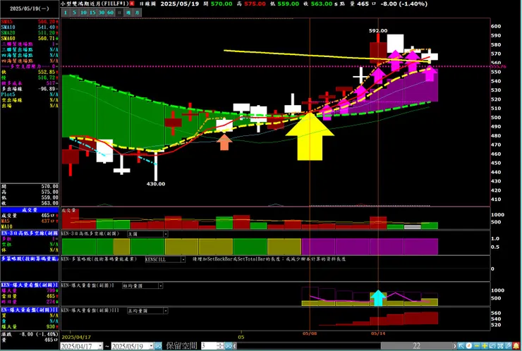Select the 15-minute timeframe button
Image resolution: width=522 pixels, height=351 pixels.
coord(92,13)
